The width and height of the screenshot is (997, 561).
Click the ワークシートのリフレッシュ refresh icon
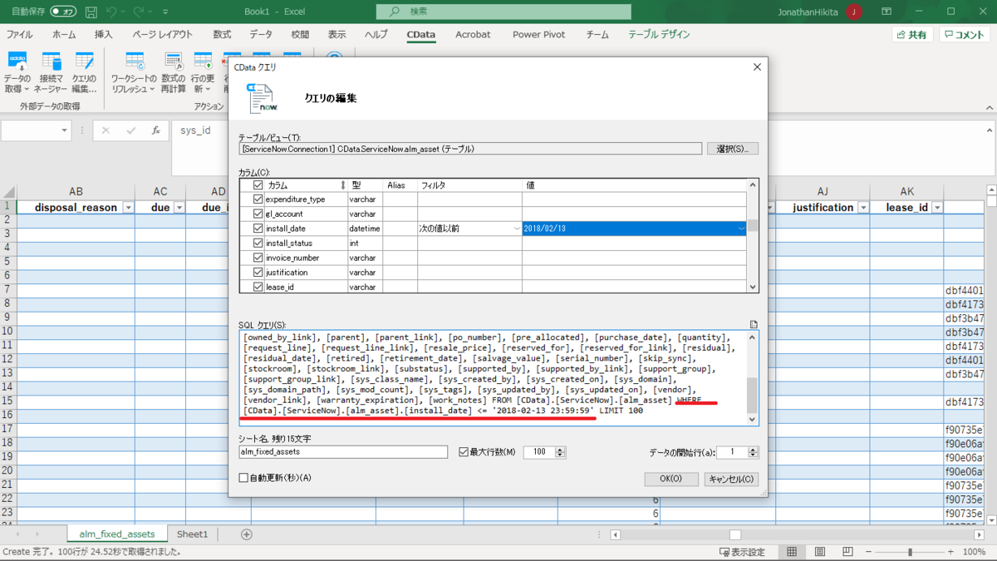pos(135,71)
